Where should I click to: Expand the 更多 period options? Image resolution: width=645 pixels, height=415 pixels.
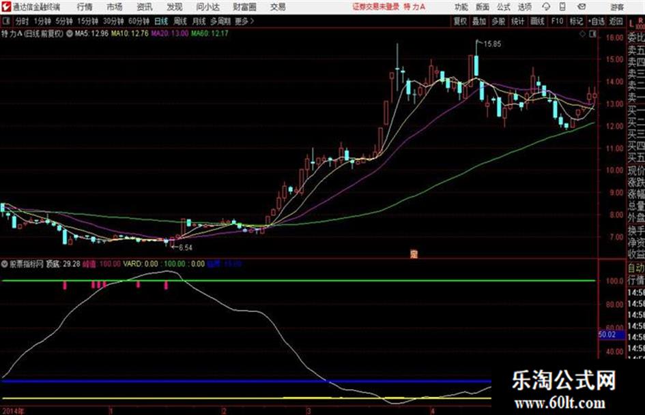[x=245, y=21]
